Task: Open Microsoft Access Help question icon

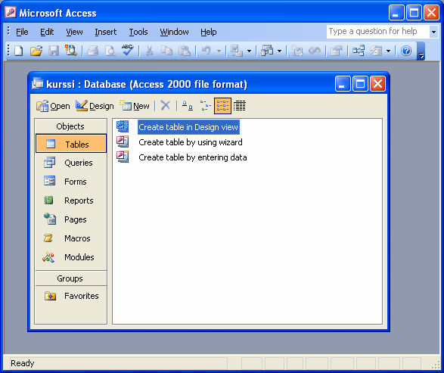Action: [406, 51]
